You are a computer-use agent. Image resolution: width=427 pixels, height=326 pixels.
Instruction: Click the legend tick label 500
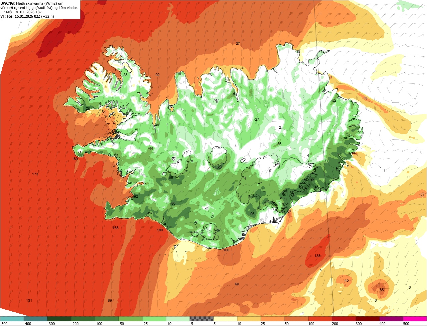[x=406, y=324]
